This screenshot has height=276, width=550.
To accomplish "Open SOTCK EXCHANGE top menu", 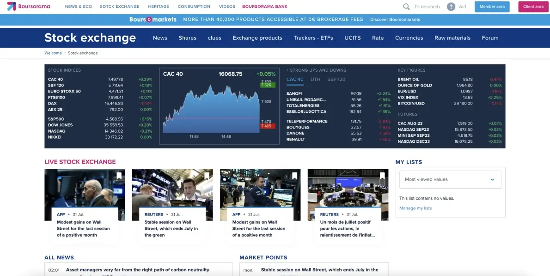I will (120, 6).
